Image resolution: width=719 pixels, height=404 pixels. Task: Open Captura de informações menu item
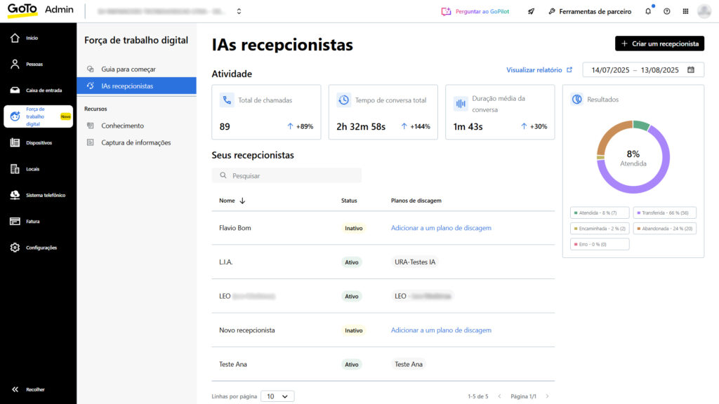point(136,142)
